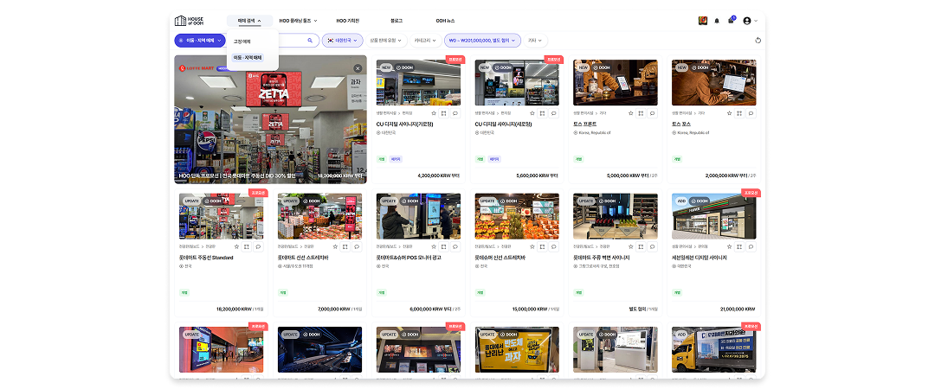Open the OOH 뉴스 nav item
This screenshot has height=389, width=935.
click(x=445, y=21)
